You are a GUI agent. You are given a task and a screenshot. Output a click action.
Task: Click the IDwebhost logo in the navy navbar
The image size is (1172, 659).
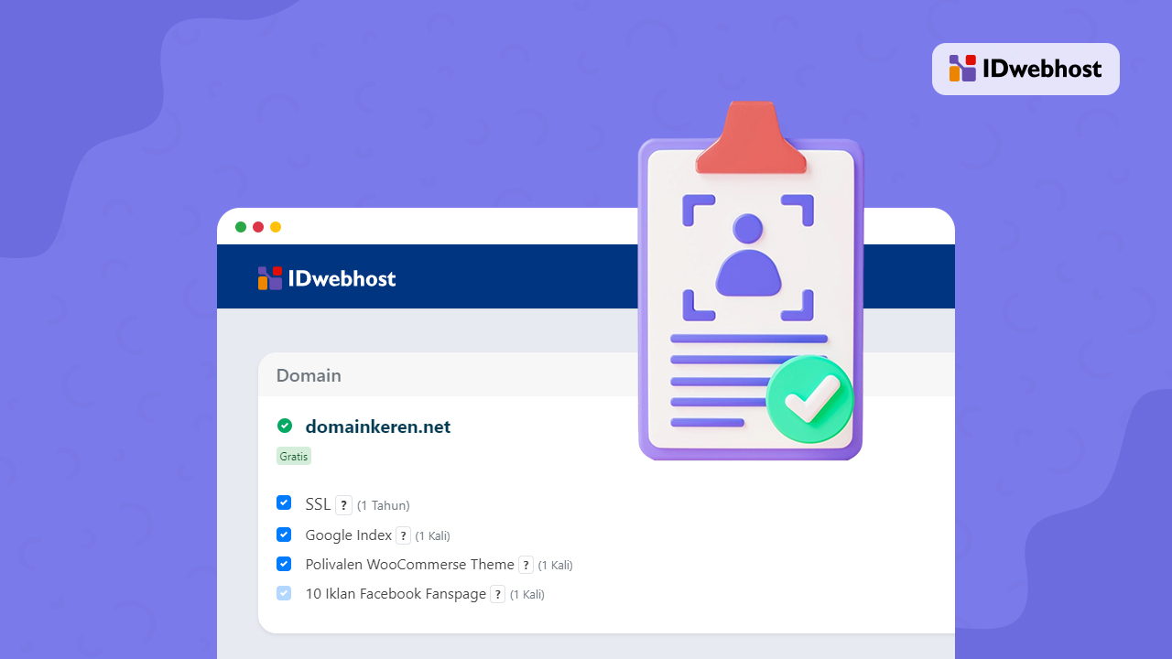[x=326, y=277]
